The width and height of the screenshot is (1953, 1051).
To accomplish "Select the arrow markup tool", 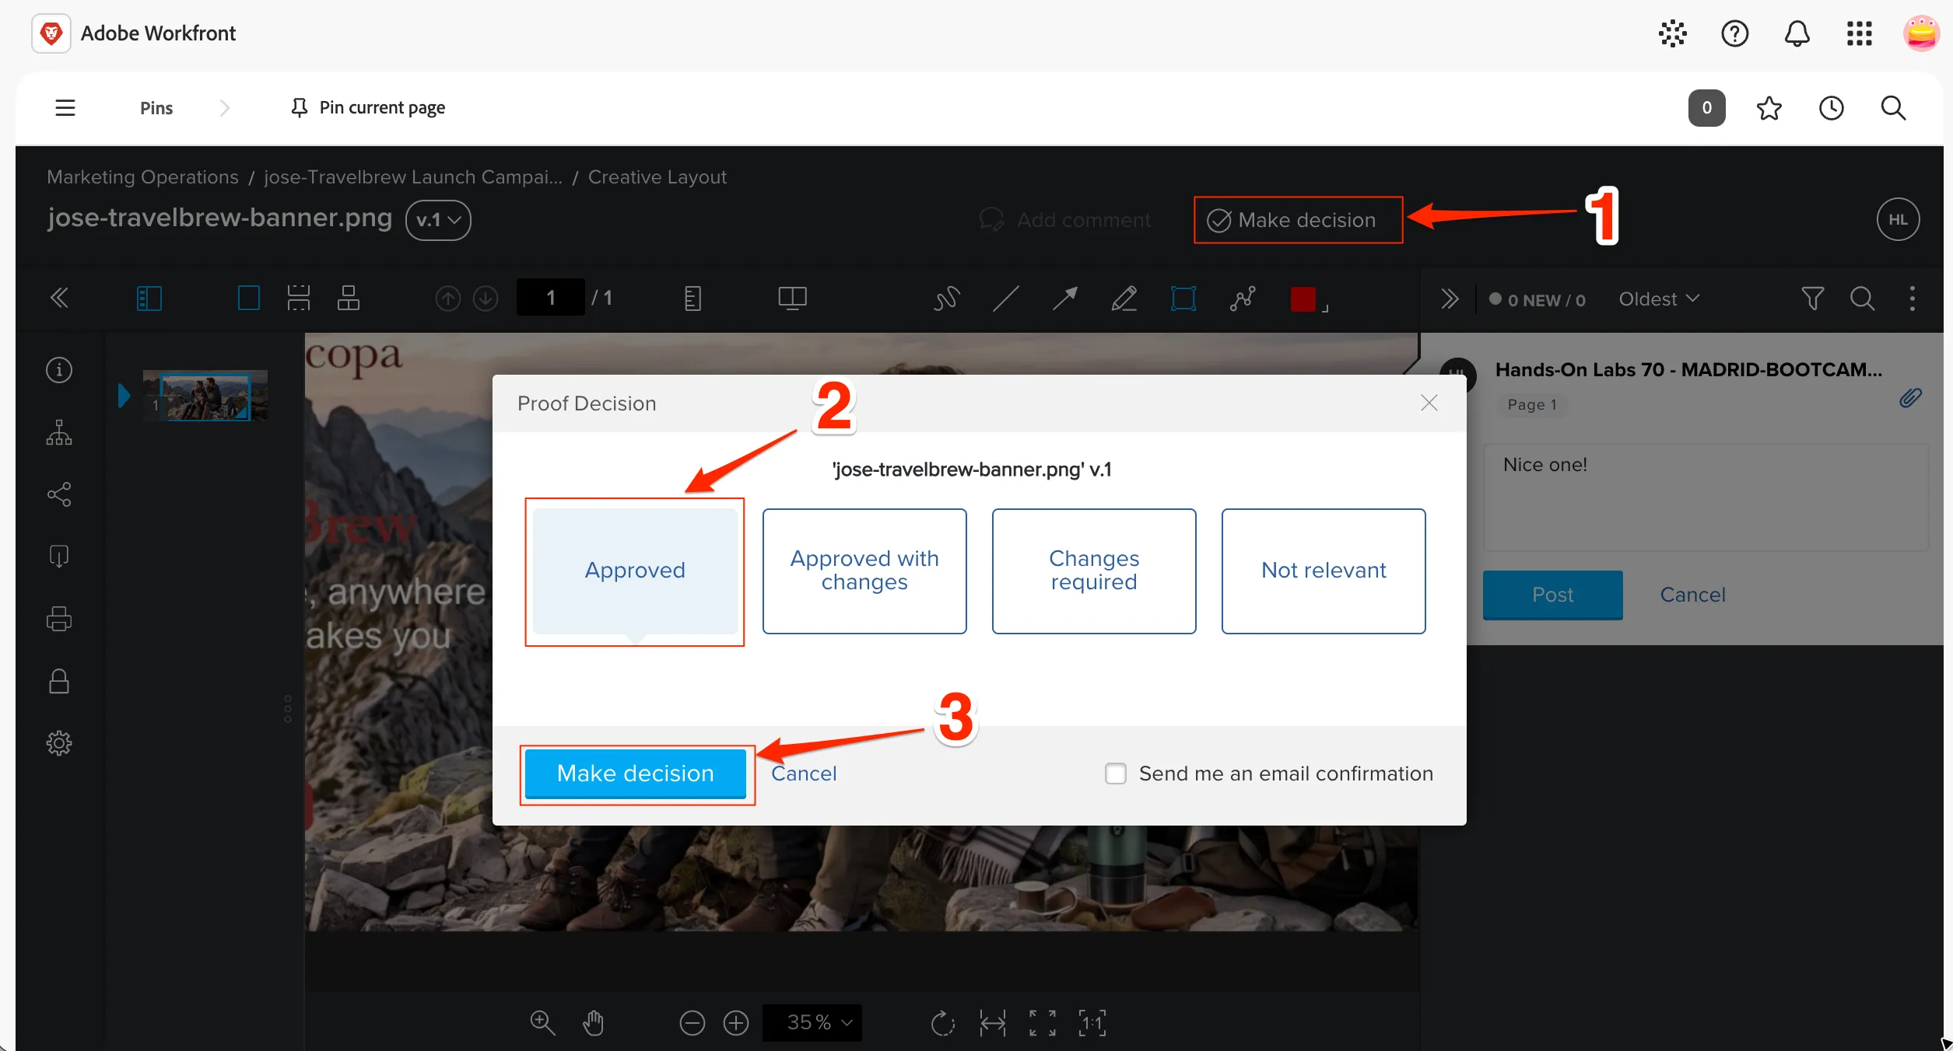I will tap(1064, 299).
